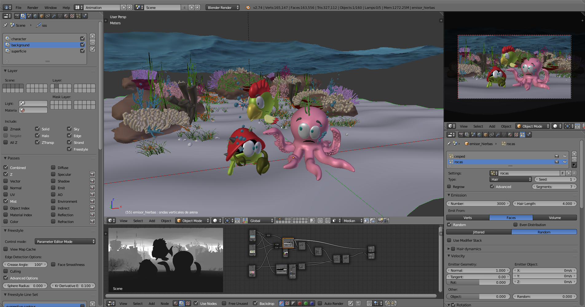This screenshot has width=585, height=307.
Task: Click the Crease Angle slider
Action: (25, 264)
